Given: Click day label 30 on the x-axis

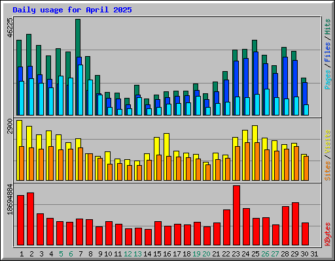Looking at the screenshot, I should 304,254.
